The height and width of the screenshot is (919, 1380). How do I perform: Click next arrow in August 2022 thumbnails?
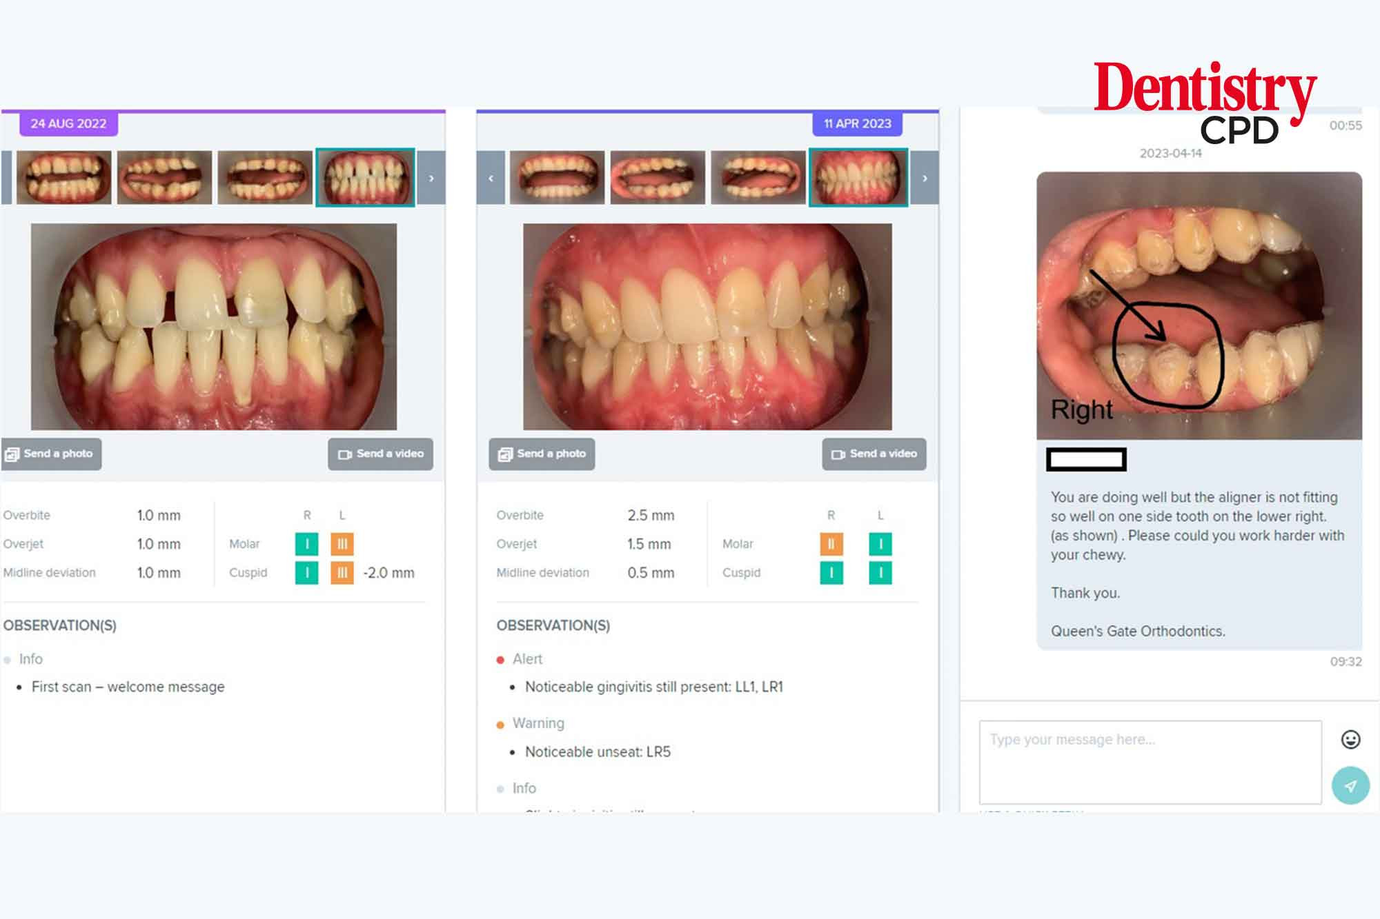[x=431, y=178]
